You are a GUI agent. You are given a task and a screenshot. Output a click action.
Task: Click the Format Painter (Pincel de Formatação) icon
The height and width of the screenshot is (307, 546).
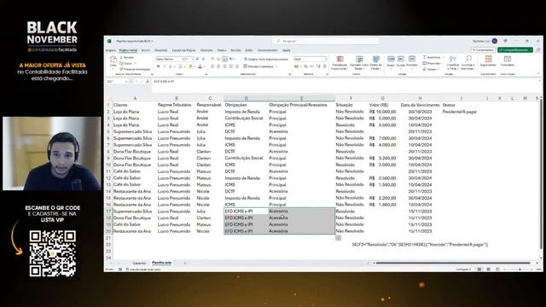coord(121,69)
